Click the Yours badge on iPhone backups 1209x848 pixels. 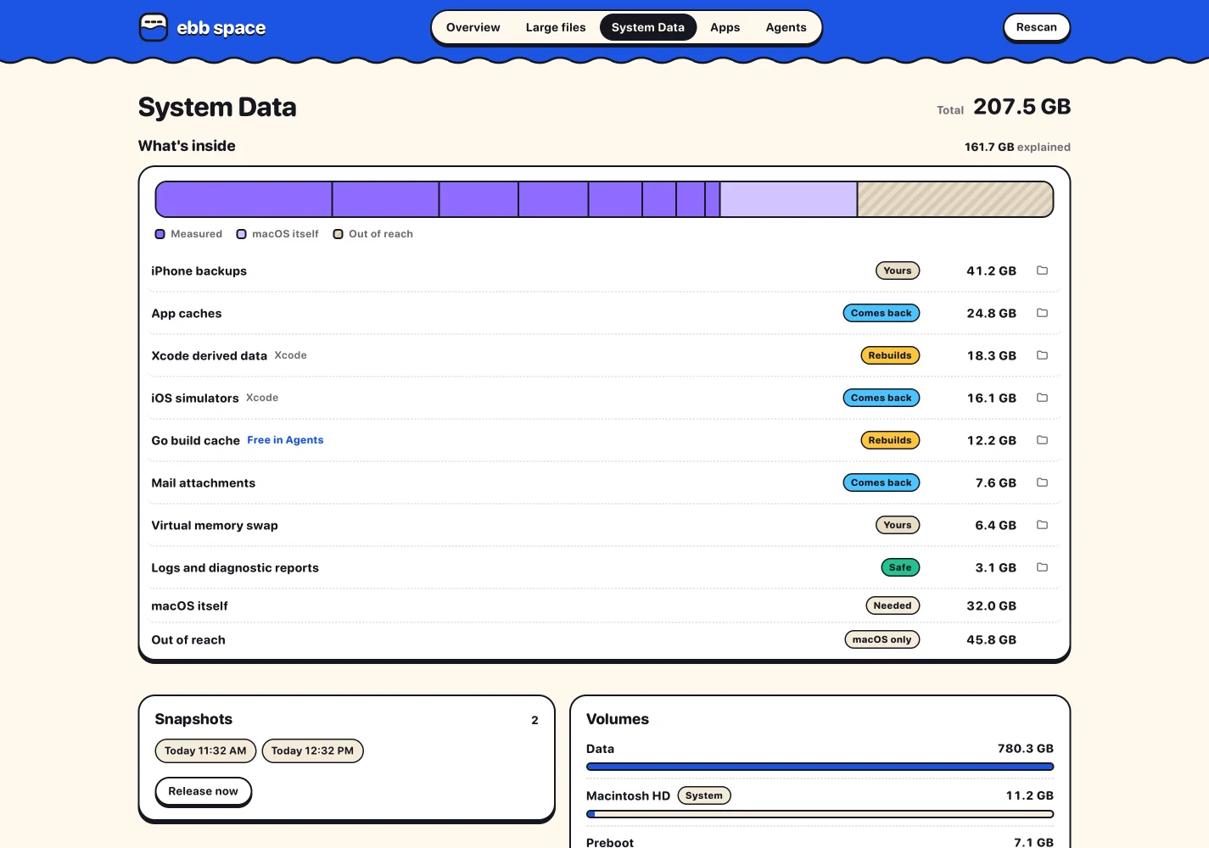[898, 271]
